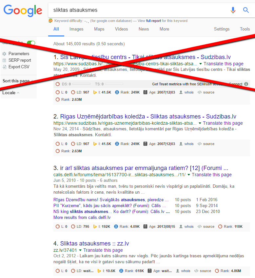This screenshot has width=255, height=278.
Task: Click whois link in Rigas Uzņēmējdarbības result
Action: pyautogui.click(x=189, y=144)
